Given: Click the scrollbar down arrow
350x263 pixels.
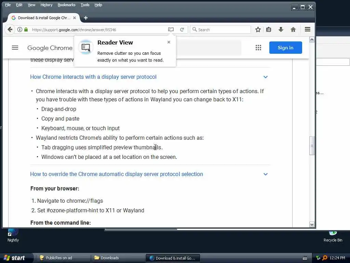Looking at the screenshot, I should tap(312, 225).
